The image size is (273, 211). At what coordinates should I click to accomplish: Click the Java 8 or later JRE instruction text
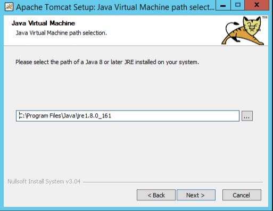tap(107, 62)
